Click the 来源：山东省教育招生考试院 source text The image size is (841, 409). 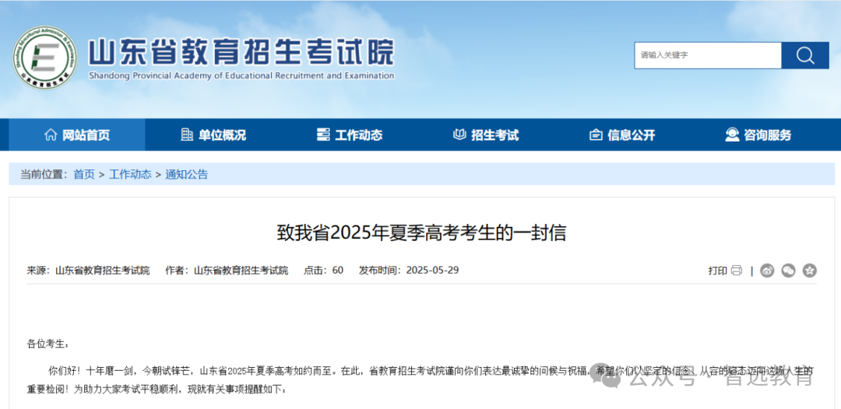coord(89,271)
